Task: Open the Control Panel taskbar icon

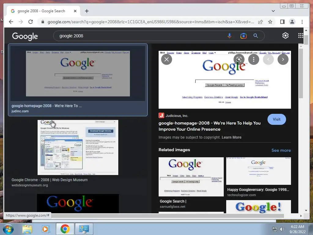Action: coord(84,229)
